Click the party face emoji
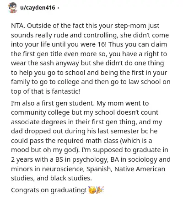This screenshot has width=183, height=206. [x=92, y=190]
